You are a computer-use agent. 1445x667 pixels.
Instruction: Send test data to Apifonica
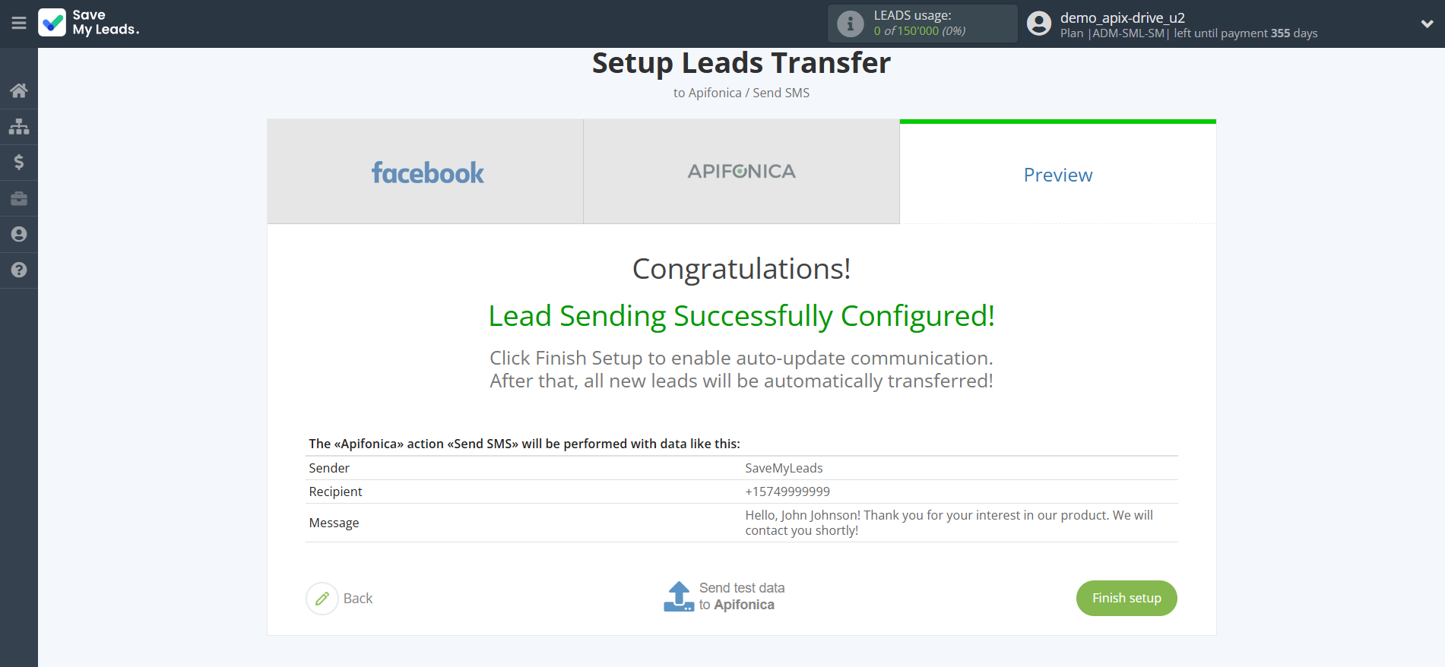coord(741,596)
